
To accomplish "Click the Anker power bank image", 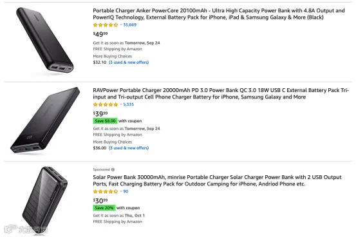I will [44, 40].
